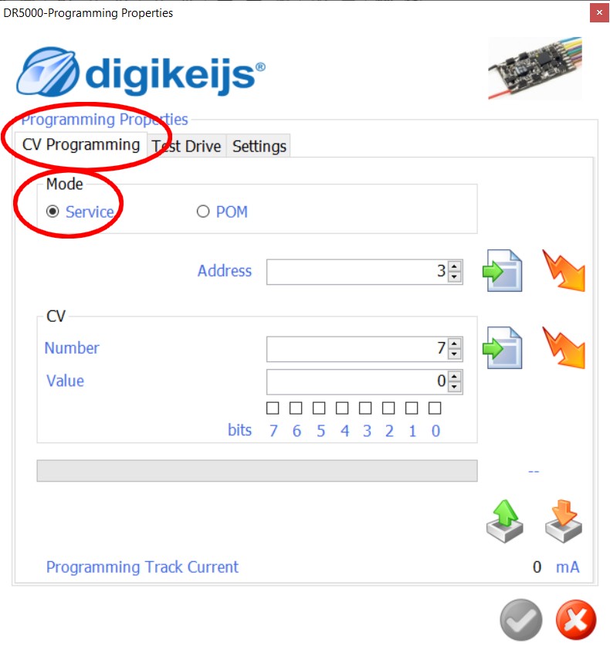Screen dimensions: 610x650
Task: Enable the bit 4 checkbox
Action: click(342, 408)
